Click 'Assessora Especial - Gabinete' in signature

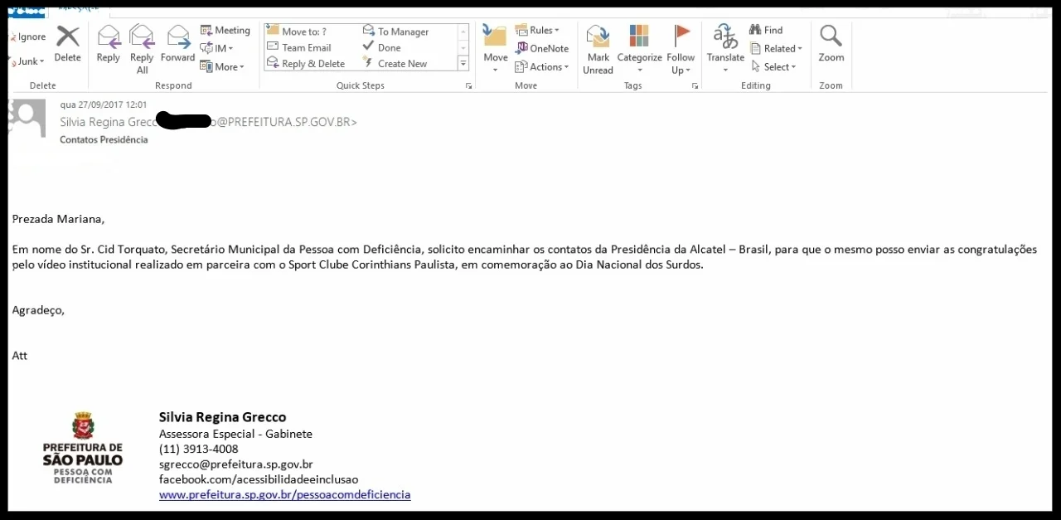click(x=235, y=434)
